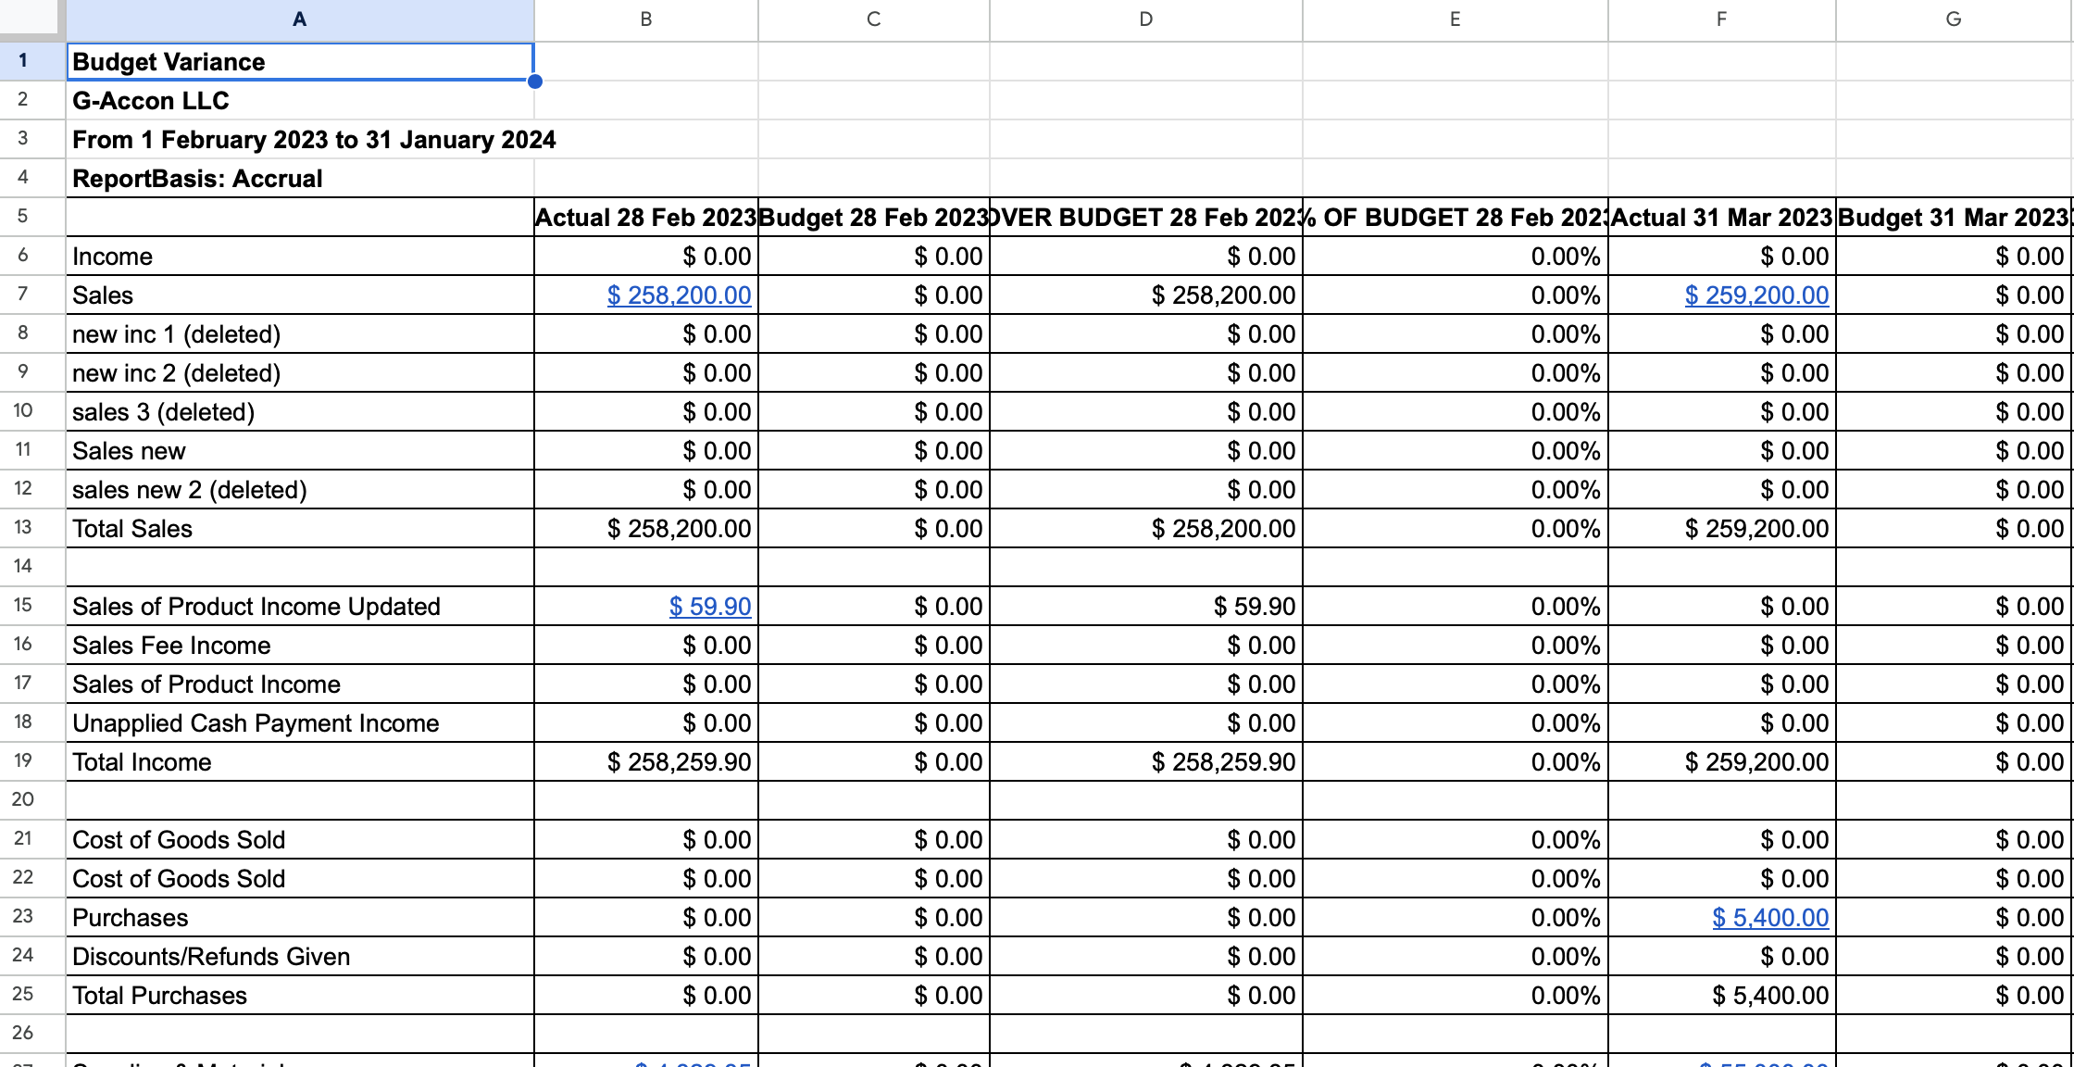Select row 13 header
This screenshot has width=2074, height=1067.
[23, 528]
